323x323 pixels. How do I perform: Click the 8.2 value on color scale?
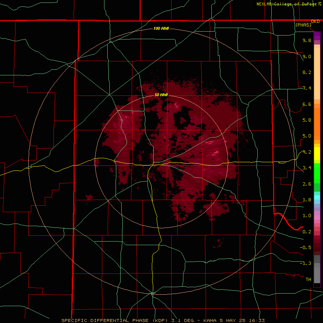(x=307, y=72)
